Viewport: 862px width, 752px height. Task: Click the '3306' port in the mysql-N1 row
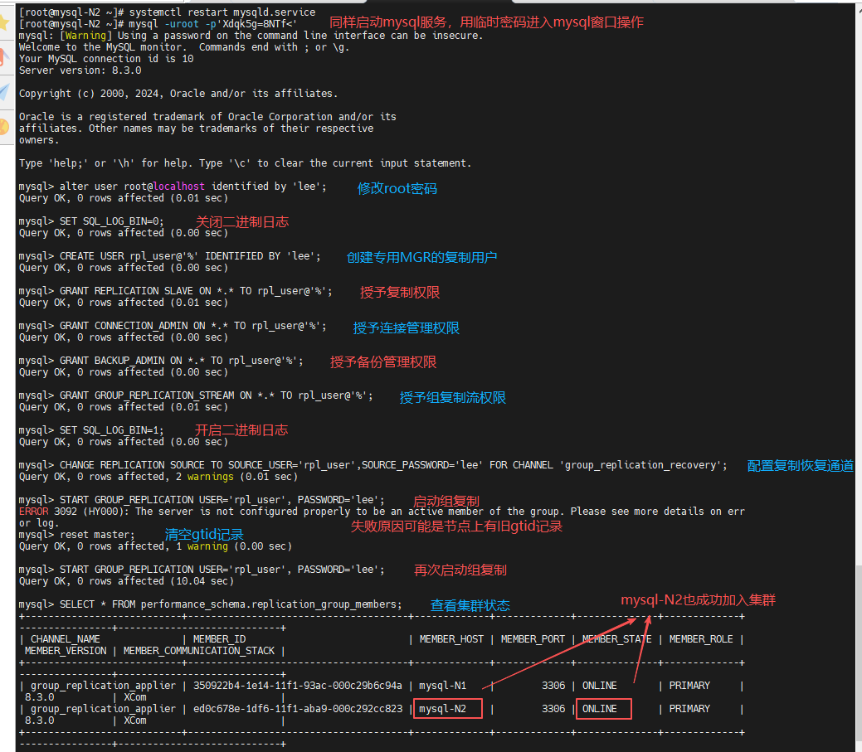pos(553,686)
